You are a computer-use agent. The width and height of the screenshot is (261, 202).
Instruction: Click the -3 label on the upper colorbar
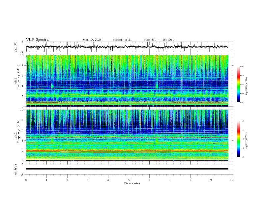[243, 66]
